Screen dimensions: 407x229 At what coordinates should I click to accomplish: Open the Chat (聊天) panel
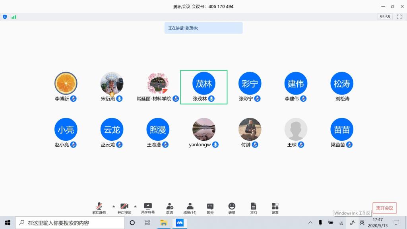[x=210, y=206]
